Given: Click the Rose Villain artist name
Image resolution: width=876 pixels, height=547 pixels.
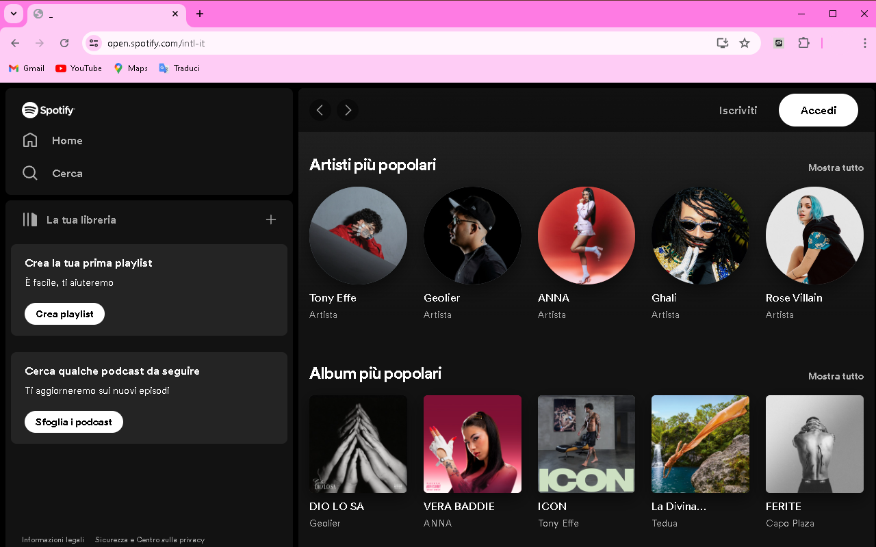Looking at the screenshot, I should coord(794,298).
